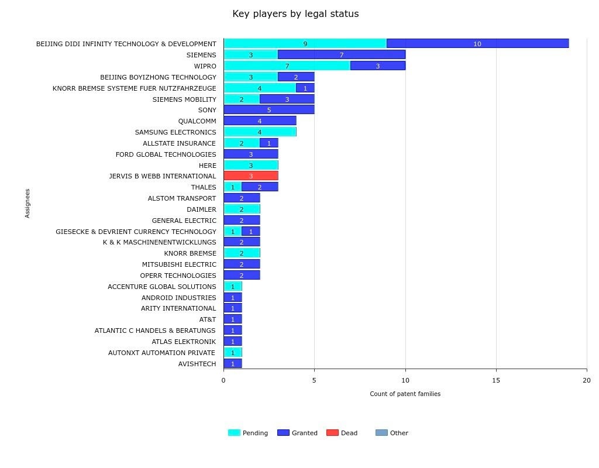Select the Knorr Bremse Systeme pending segment showing 4
The width and height of the screenshot is (599, 468).
pyautogui.click(x=260, y=88)
